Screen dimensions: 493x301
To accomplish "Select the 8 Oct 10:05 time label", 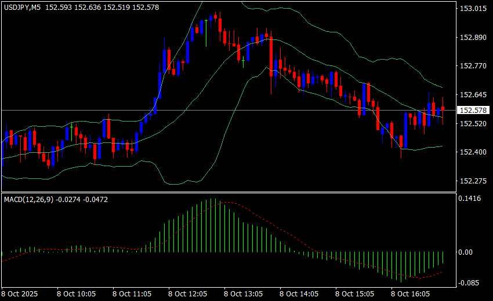I will 77,294.
